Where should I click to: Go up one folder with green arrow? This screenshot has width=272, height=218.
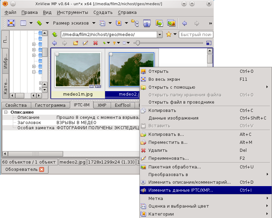[x=54, y=35]
